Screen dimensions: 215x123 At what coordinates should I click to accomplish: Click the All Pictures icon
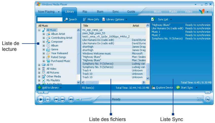44,72
